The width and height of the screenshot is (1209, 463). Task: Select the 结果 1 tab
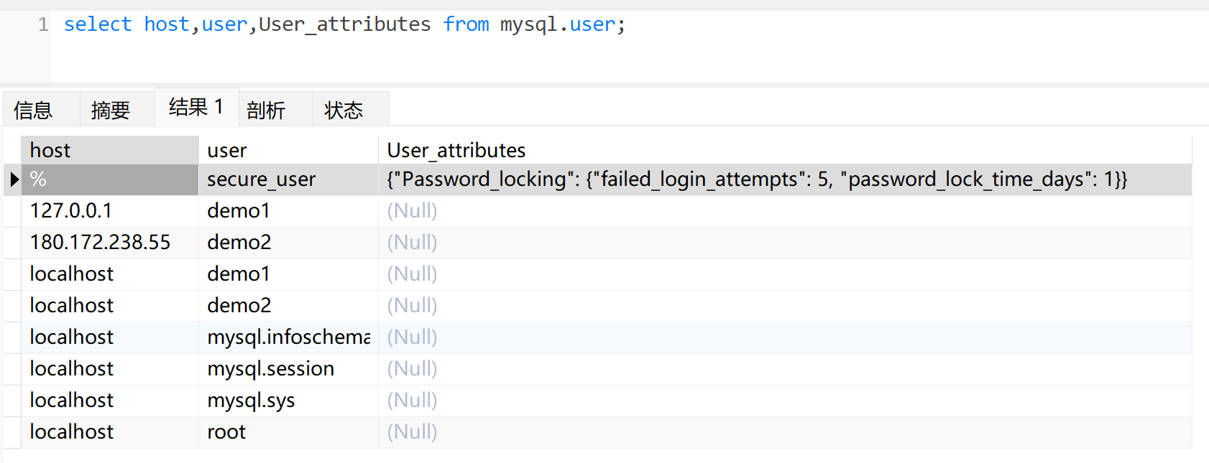(196, 108)
